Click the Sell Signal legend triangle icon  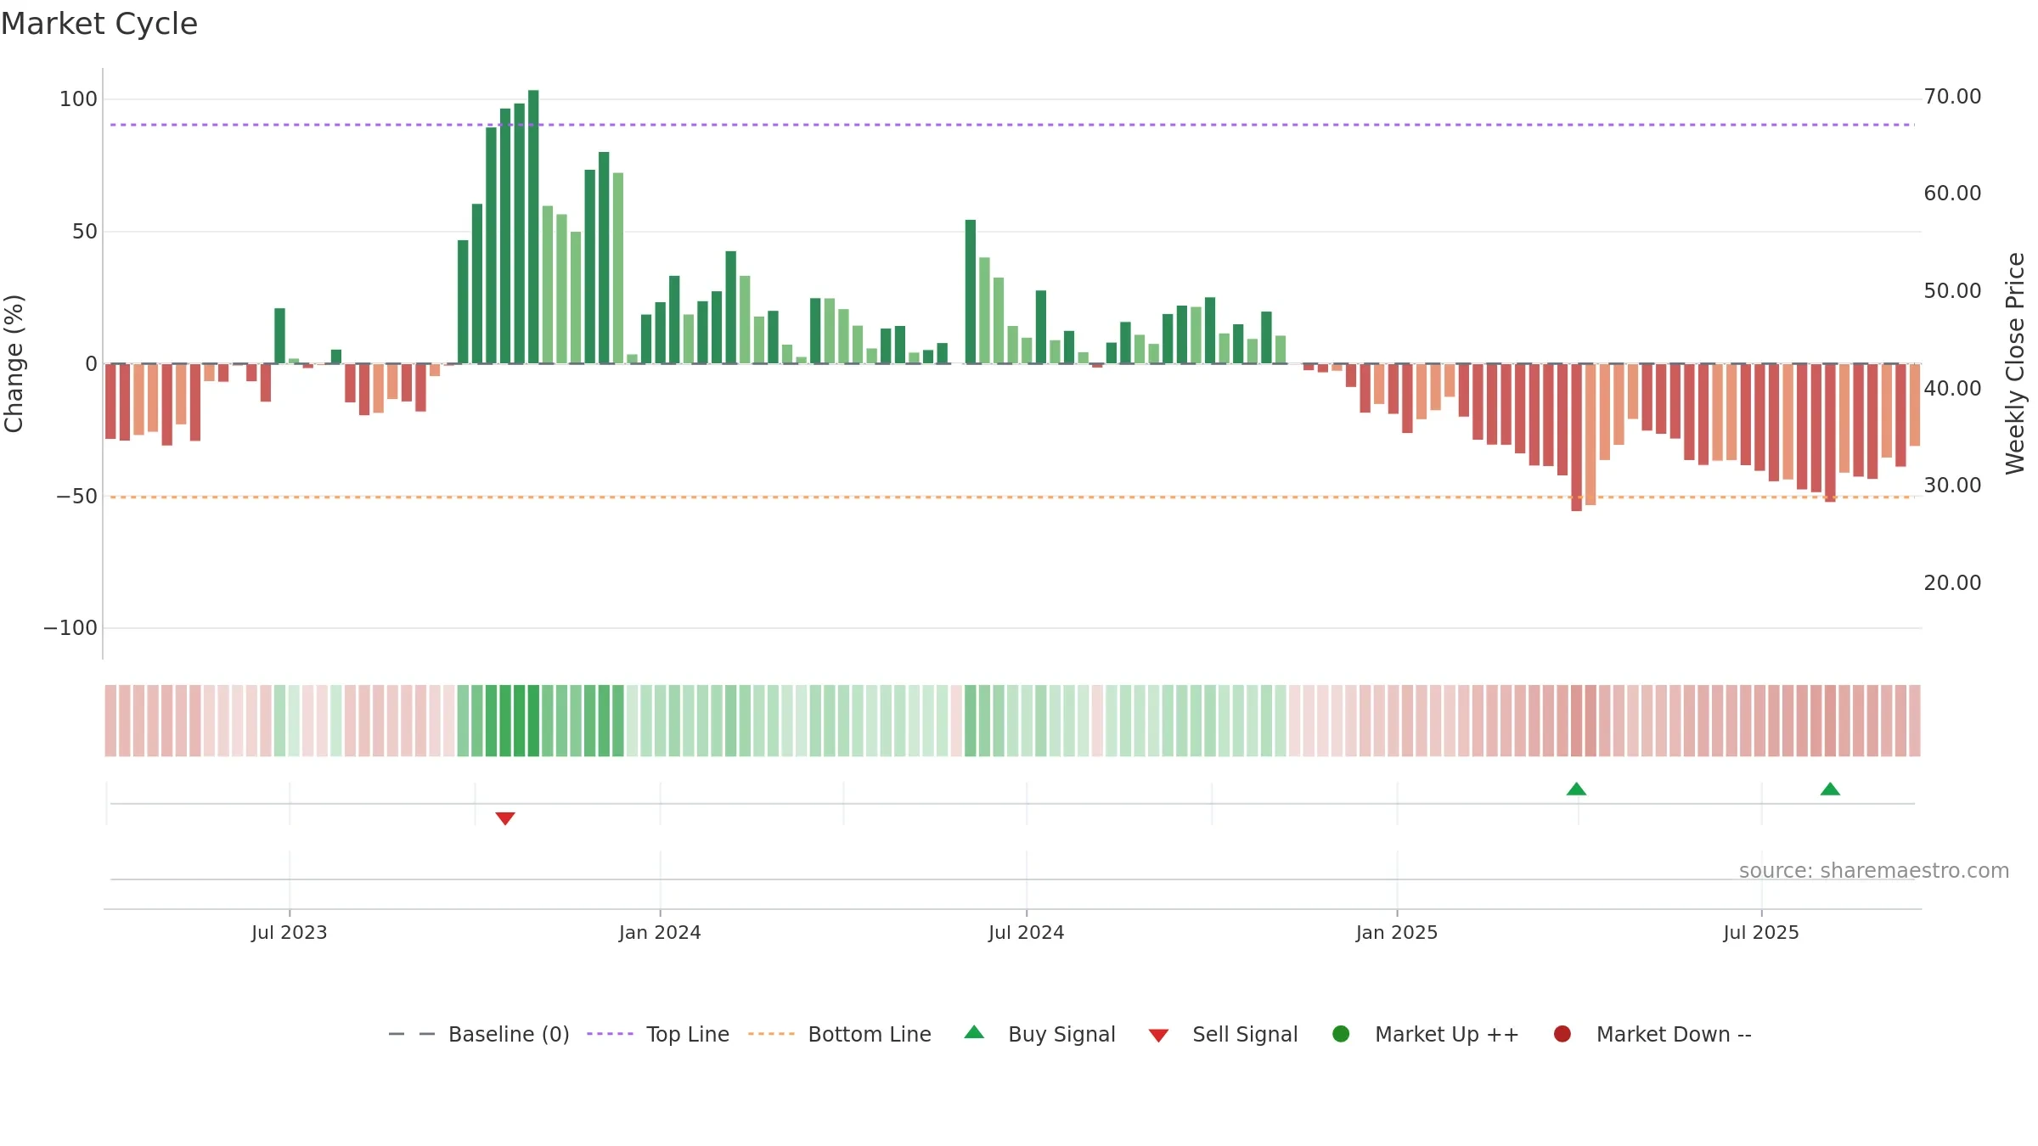1158,1036
